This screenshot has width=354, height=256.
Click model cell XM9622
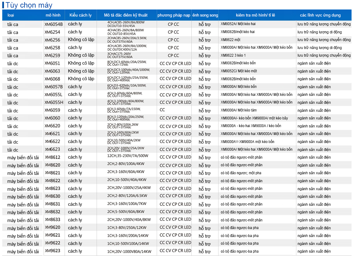[52, 243]
